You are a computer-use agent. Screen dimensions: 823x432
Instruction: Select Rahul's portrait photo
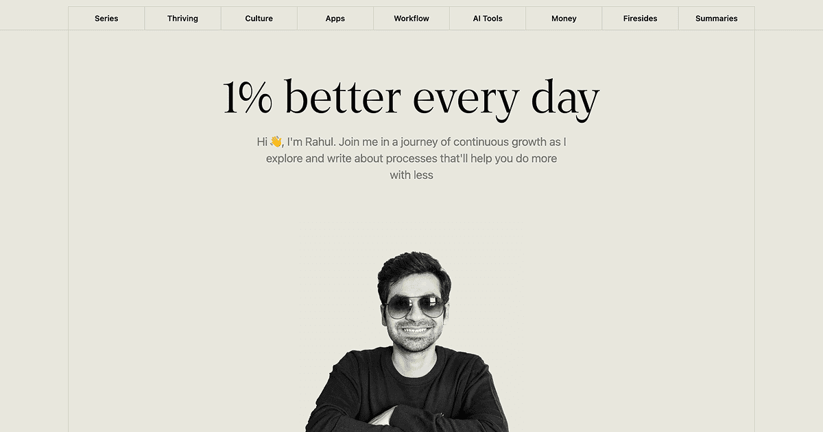[x=407, y=341]
